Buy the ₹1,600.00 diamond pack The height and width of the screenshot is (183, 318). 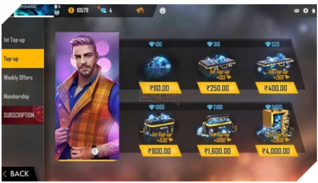click(x=218, y=151)
